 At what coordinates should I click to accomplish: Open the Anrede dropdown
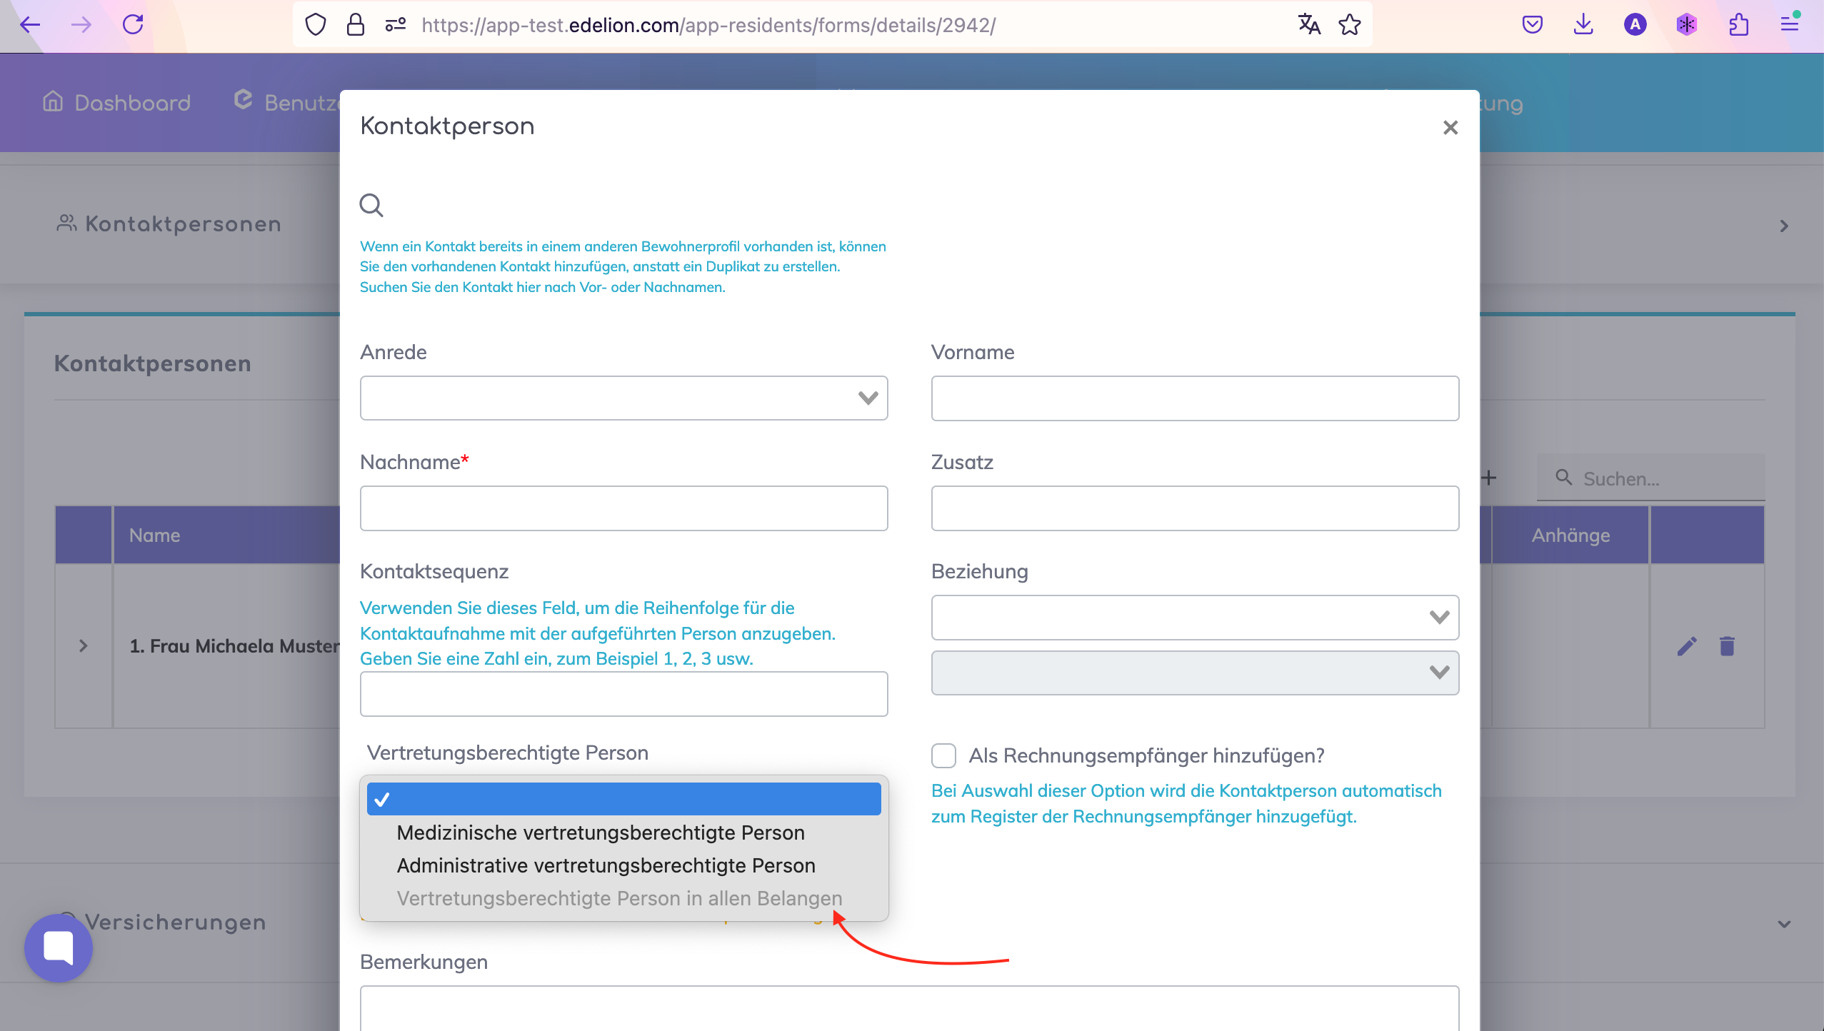623,398
